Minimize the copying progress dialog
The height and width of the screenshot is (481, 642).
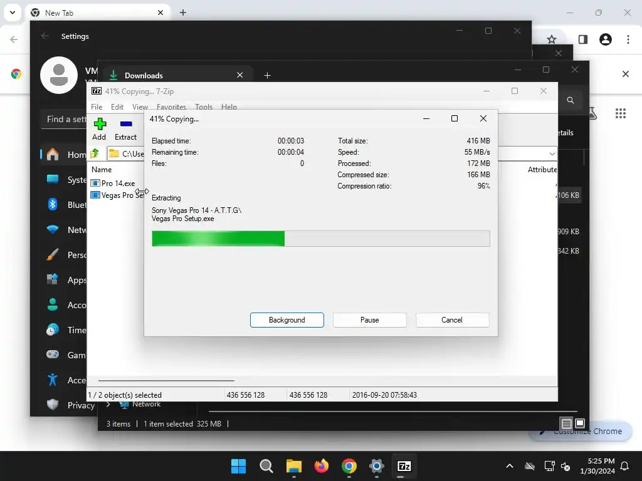[426, 118]
